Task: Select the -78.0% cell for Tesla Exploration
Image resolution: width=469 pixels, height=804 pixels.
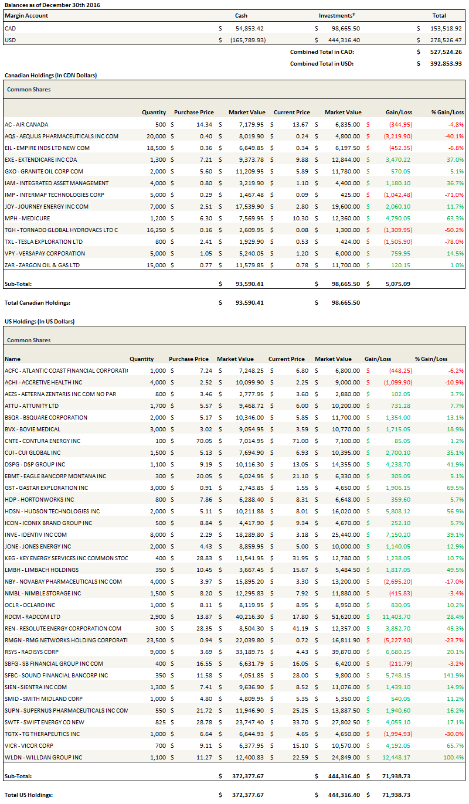Action: (x=454, y=241)
